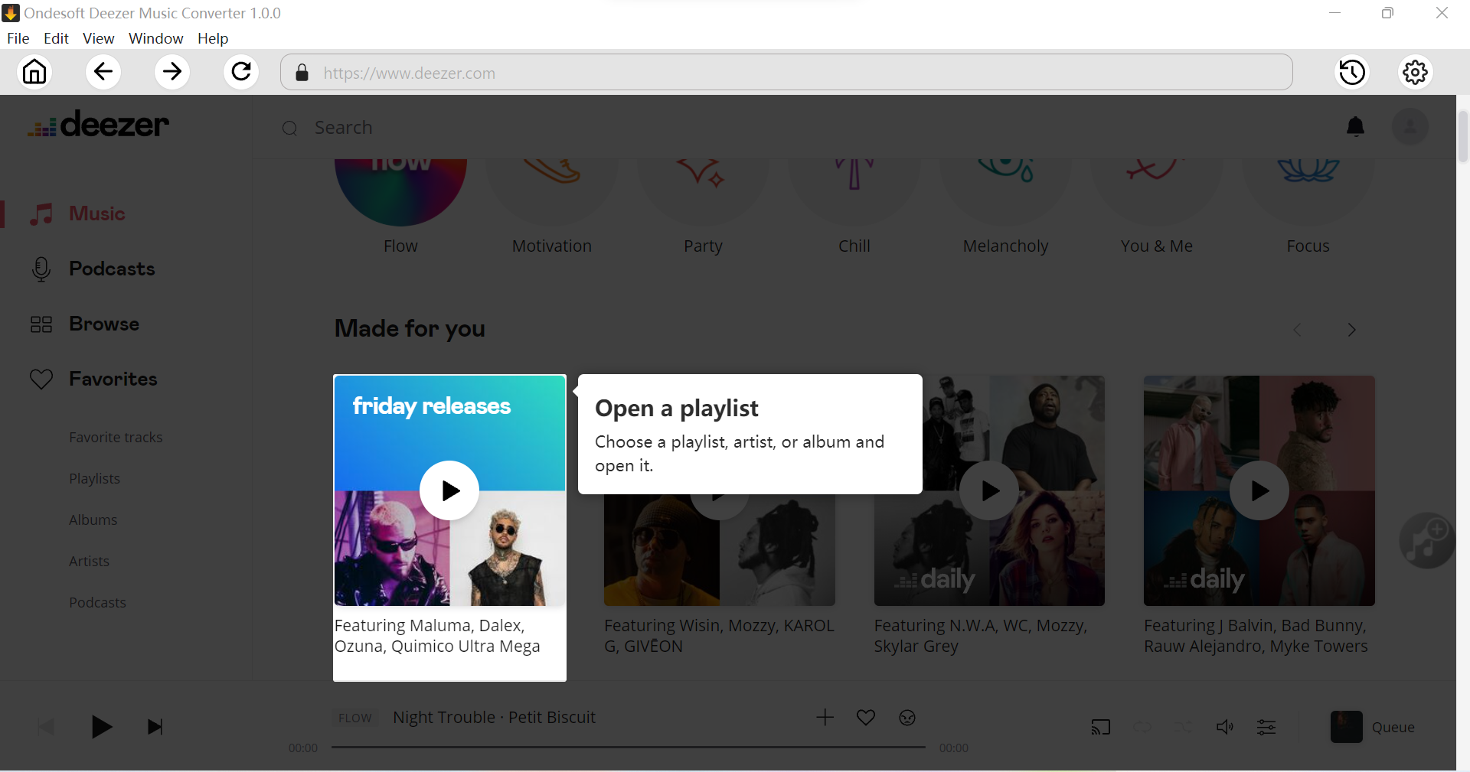Screen dimensions: 1470x772
Task: Go to the home page button
Action: pyautogui.click(x=34, y=72)
